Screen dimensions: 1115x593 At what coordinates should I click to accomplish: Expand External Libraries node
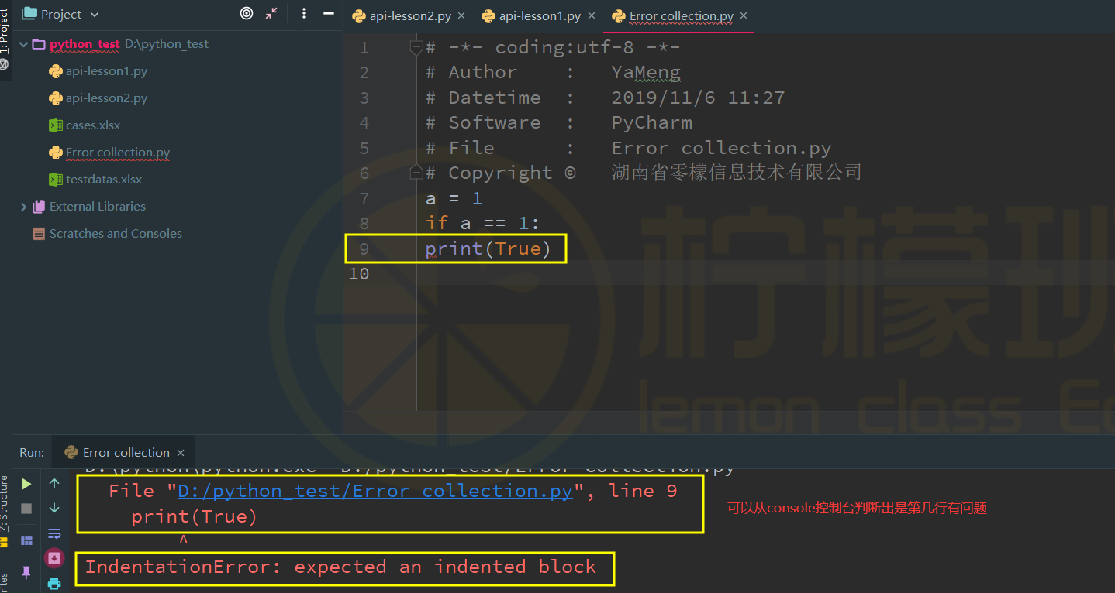(23, 207)
